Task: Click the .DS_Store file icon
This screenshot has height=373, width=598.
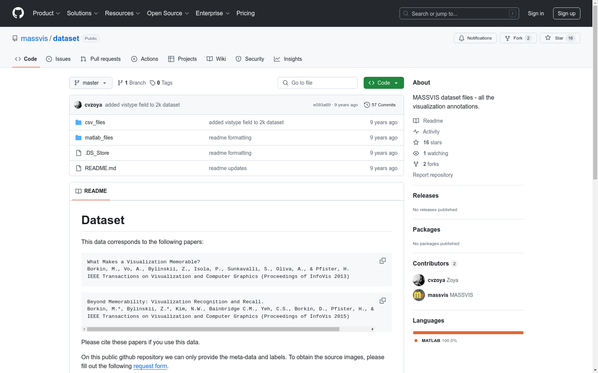Action: tap(78, 153)
